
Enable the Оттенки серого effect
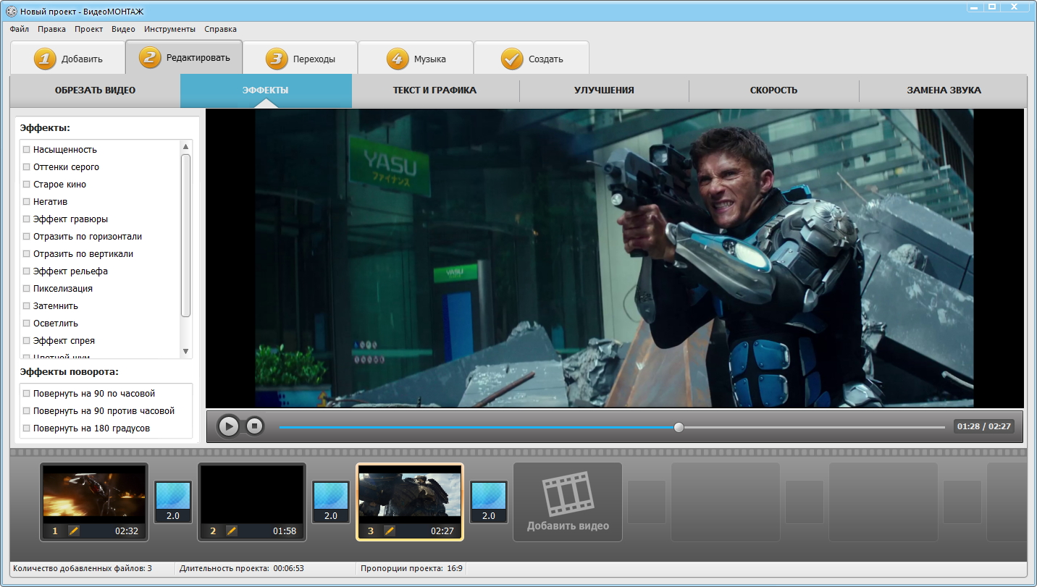click(27, 167)
